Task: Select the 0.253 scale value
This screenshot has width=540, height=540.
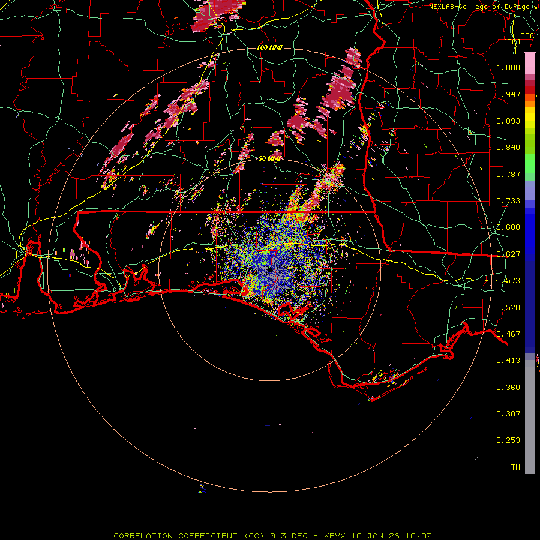Action: coord(508,440)
